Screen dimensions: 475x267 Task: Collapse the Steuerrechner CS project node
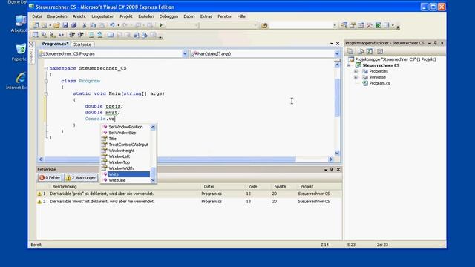[349, 65]
